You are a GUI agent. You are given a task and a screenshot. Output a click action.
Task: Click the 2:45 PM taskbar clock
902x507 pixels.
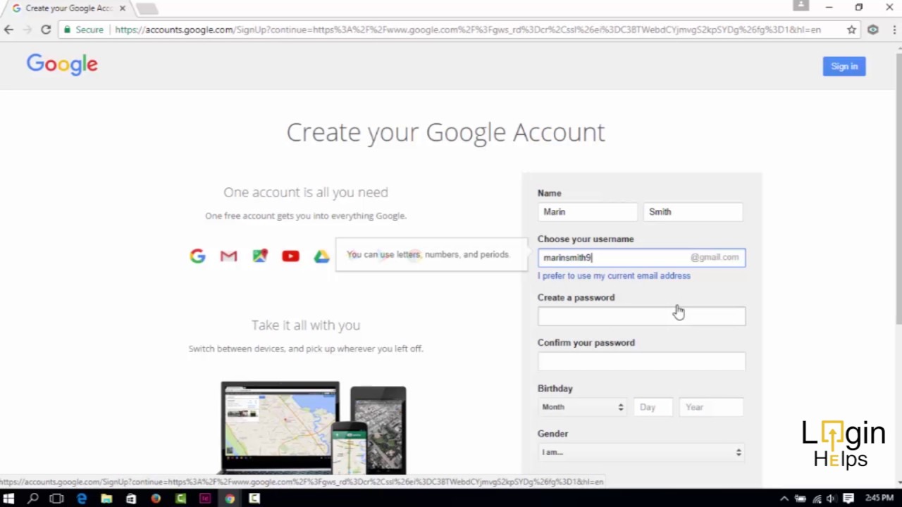coord(879,499)
